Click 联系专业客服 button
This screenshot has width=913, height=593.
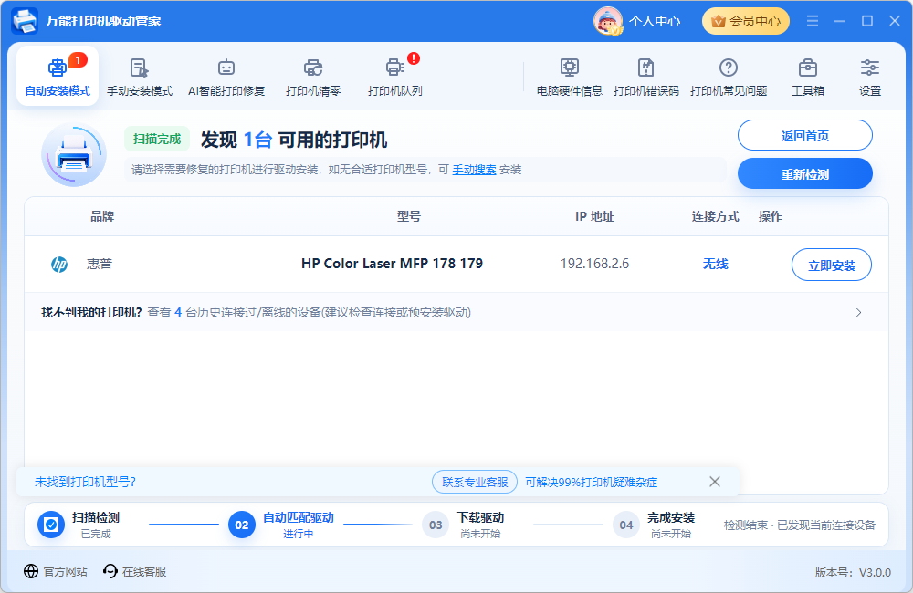[475, 482]
